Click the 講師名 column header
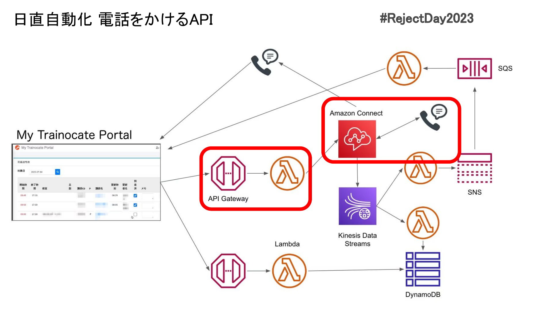Image resolution: width=552 pixels, height=310 pixels. point(99,189)
